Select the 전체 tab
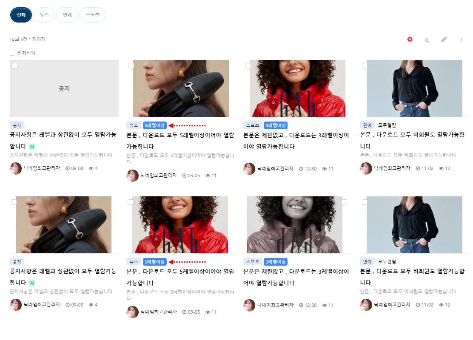 [21, 15]
